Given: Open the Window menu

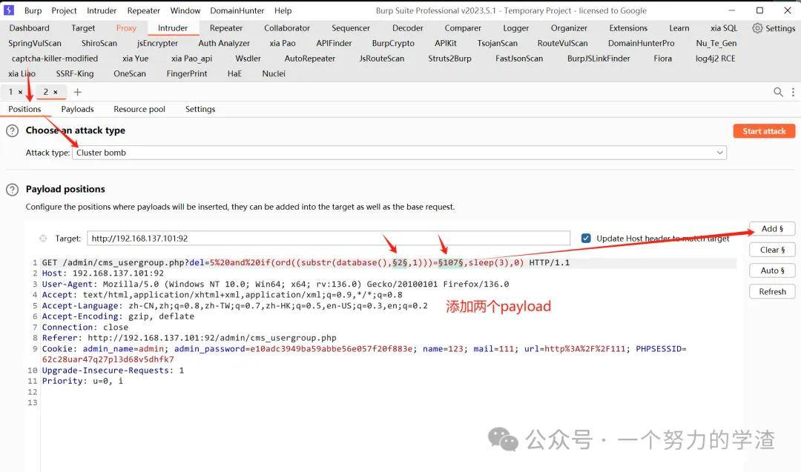Looking at the screenshot, I should coord(185,10).
